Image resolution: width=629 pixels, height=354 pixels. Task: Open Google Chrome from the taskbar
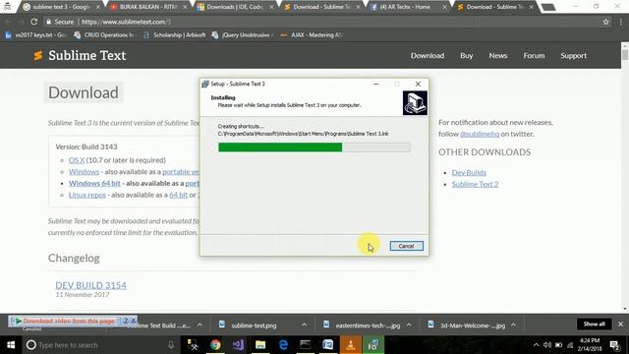(215, 345)
